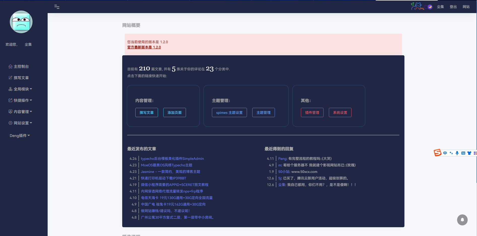This screenshot has width=477, height=236.
Task: Expand the 快捷操作 sidebar menu
Action: tap(20, 100)
